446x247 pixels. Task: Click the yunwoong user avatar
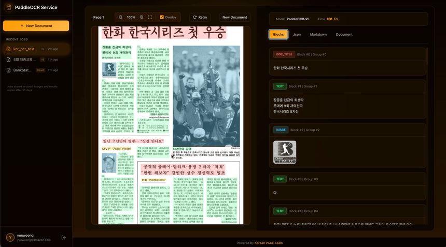click(x=10, y=237)
